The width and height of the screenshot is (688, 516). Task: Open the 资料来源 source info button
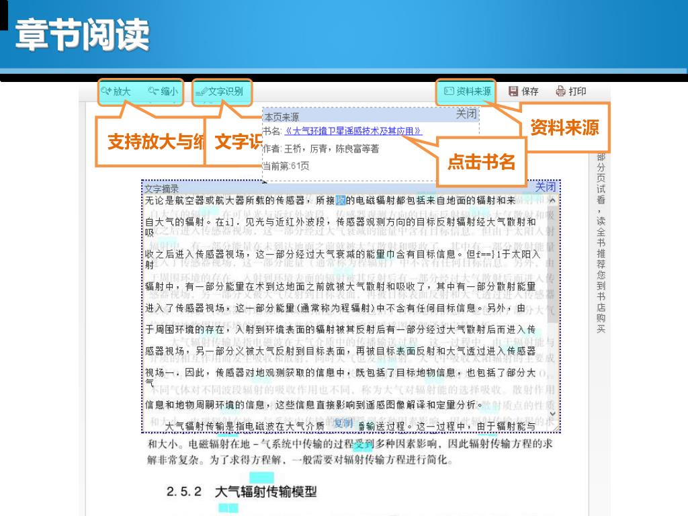point(468,91)
